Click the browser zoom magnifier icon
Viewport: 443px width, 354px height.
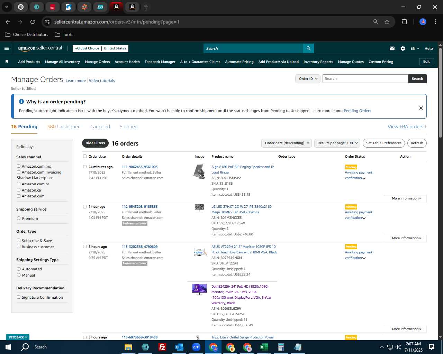(x=376, y=22)
